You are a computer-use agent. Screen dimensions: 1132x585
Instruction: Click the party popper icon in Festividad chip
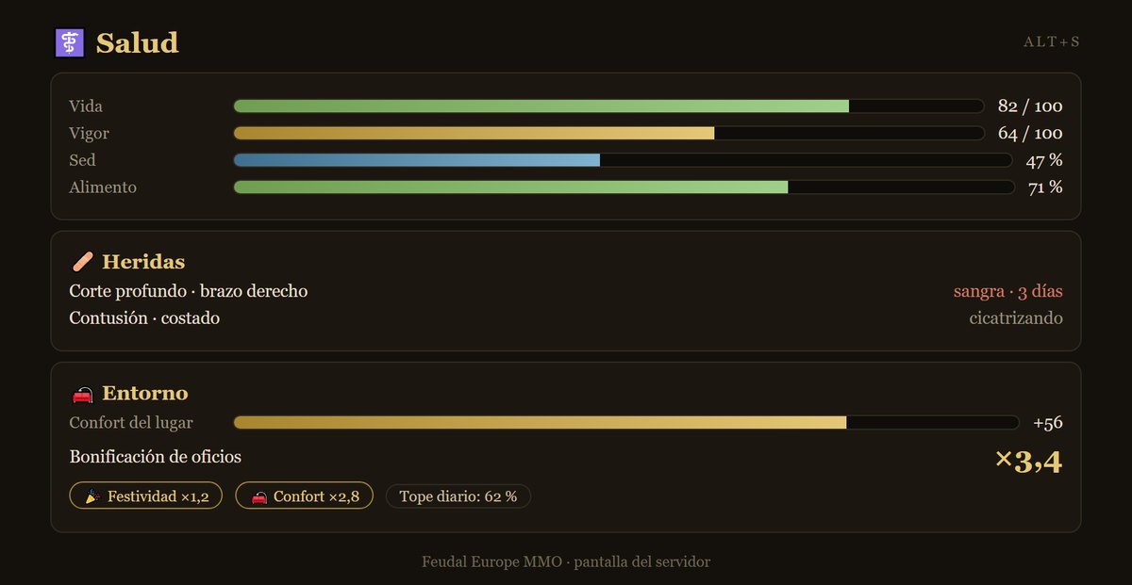[x=92, y=496]
